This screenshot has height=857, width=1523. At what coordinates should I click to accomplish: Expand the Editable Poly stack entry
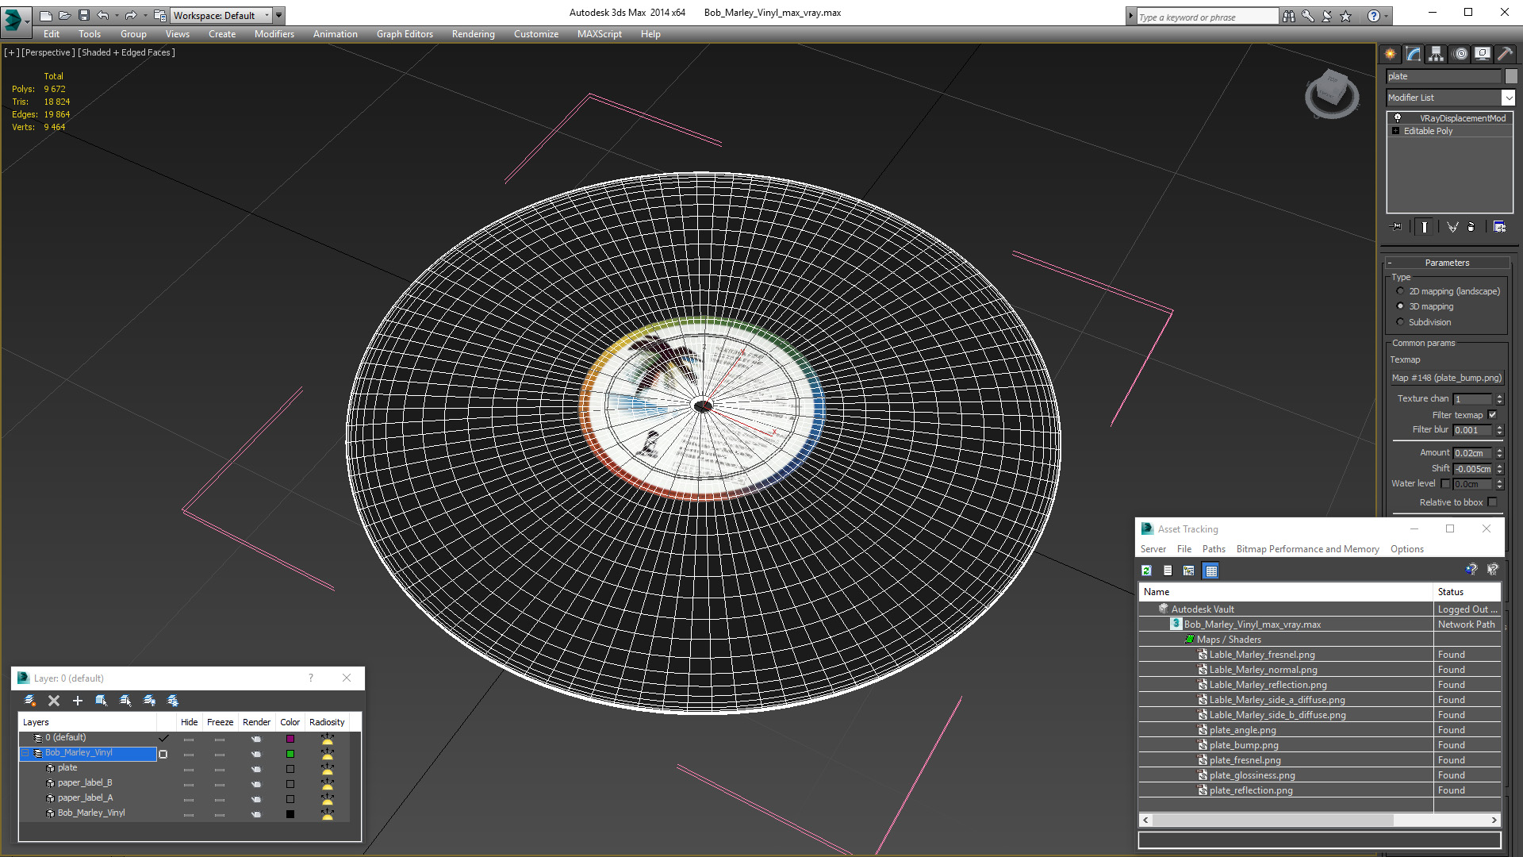tap(1395, 131)
